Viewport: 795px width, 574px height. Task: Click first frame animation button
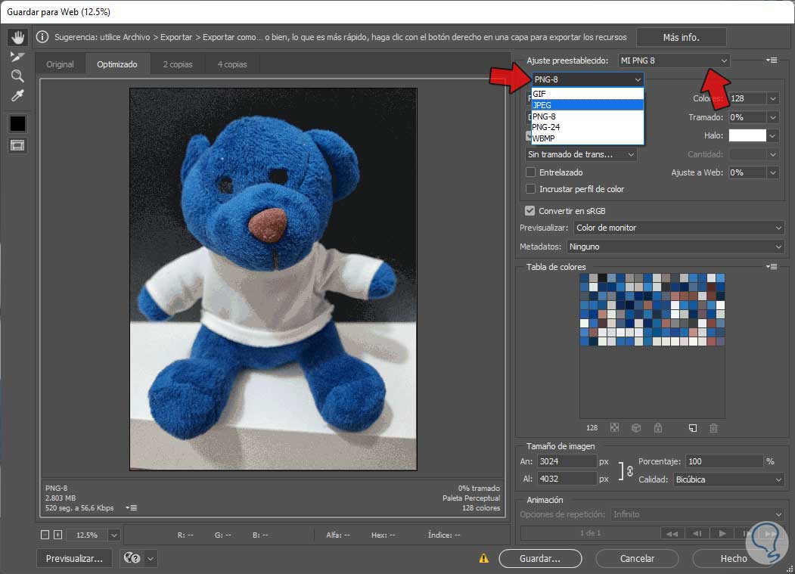pyautogui.click(x=672, y=533)
